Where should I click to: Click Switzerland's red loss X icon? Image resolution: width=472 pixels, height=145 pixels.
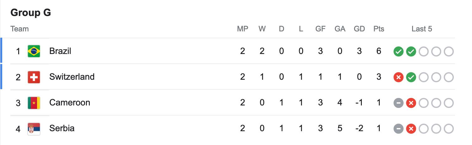[x=398, y=77]
